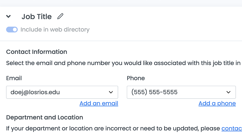The height and width of the screenshot is (136, 242).
Task: Click the Add a phone link
Action: tap(217, 103)
